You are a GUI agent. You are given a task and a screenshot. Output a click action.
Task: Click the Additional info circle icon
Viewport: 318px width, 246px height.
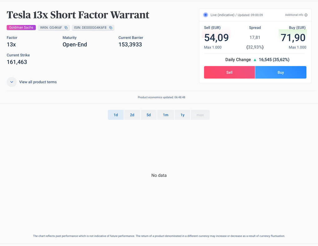tap(306, 15)
